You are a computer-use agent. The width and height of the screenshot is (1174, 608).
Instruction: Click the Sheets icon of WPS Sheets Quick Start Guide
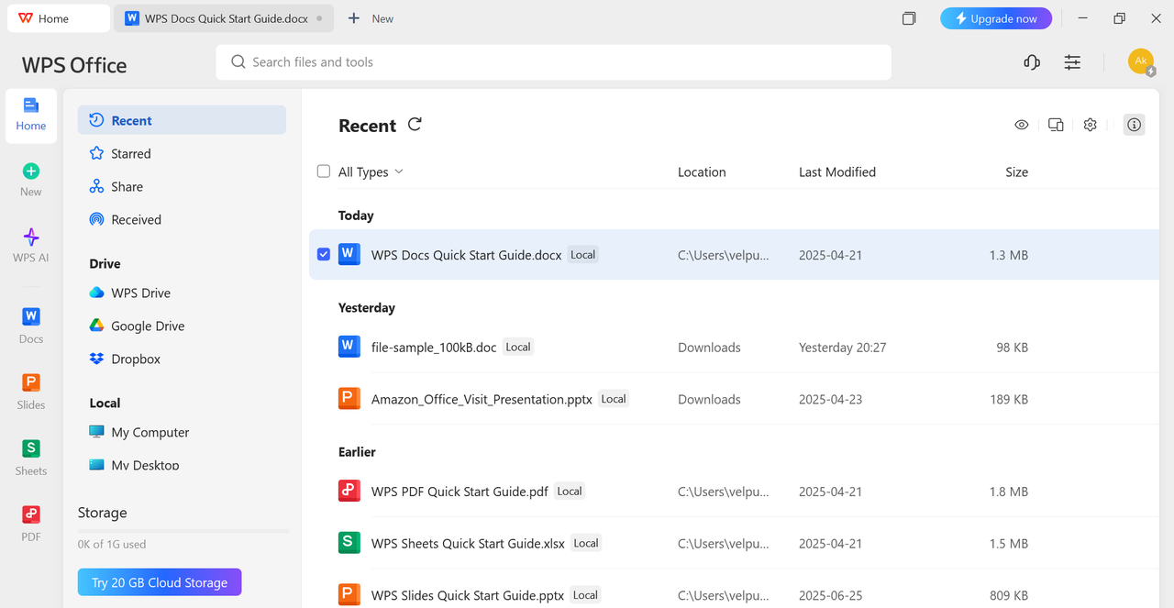tap(349, 542)
